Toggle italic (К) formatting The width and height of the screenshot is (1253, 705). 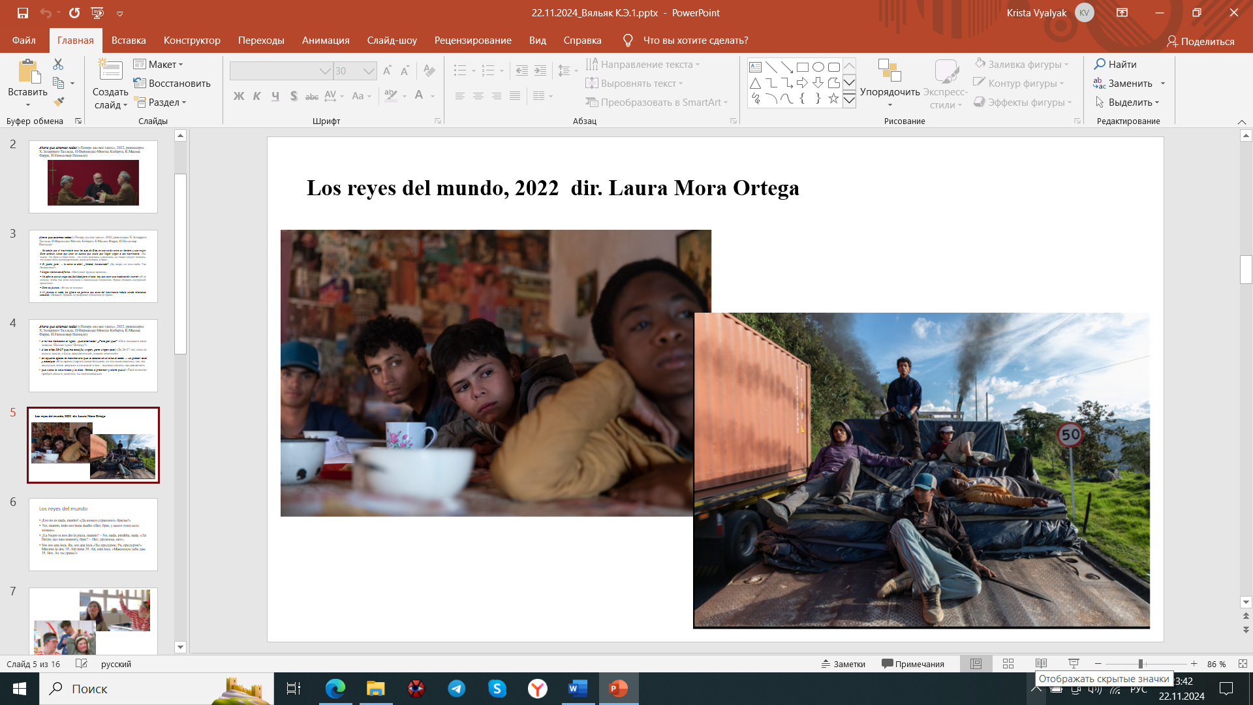click(x=257, y=96)
